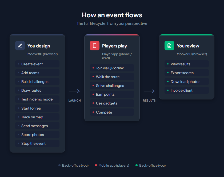Click the rightmost Back-office (you) legend marker
This screenshot has height=177, width=224.
pyautogui.click(x=136, y=165)
